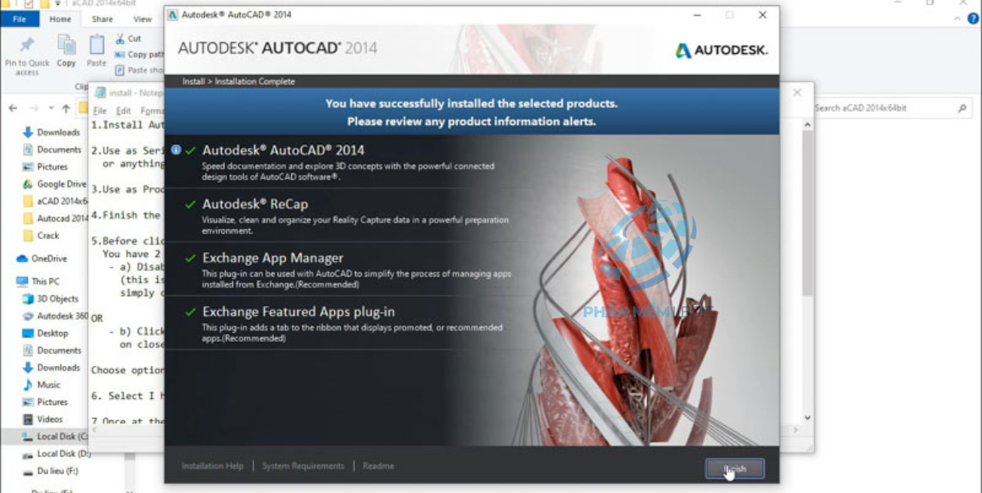982x493 pixels.
Task: Switch to the View ribbon tab in Explorer
Action: click(x=142, y=19)
